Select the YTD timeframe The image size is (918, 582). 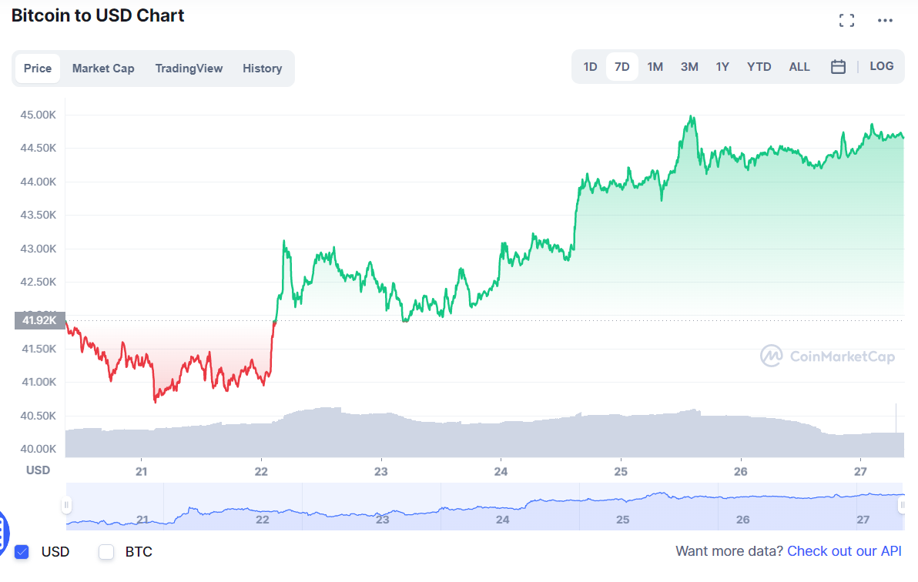tap(759, 67)
